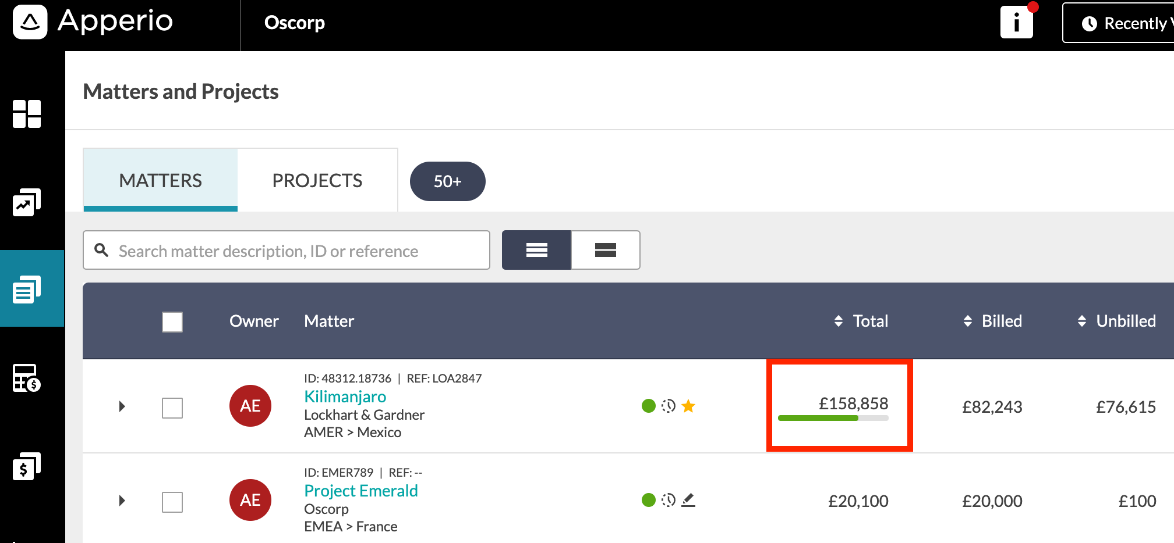Image resolution: width=1174 pixels, height=543 pixels.
Task: Check the Project Emerald matter checkbox
Action: point(172,502)
